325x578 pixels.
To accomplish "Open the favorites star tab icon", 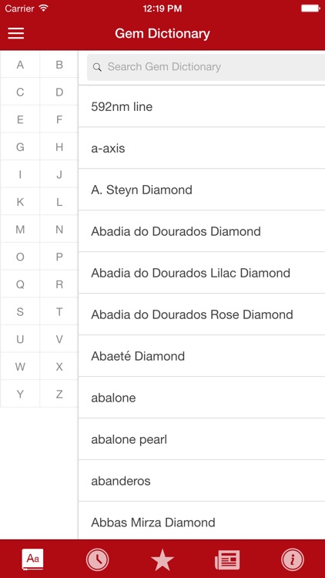I will pyautogui.click(x=162, y=560).
